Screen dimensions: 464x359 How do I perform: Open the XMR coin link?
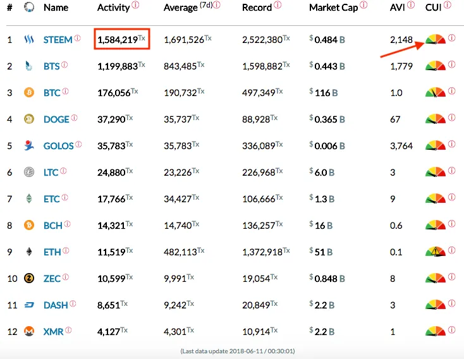point(53,332)
